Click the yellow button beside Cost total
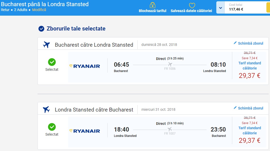 pos(268,7)
